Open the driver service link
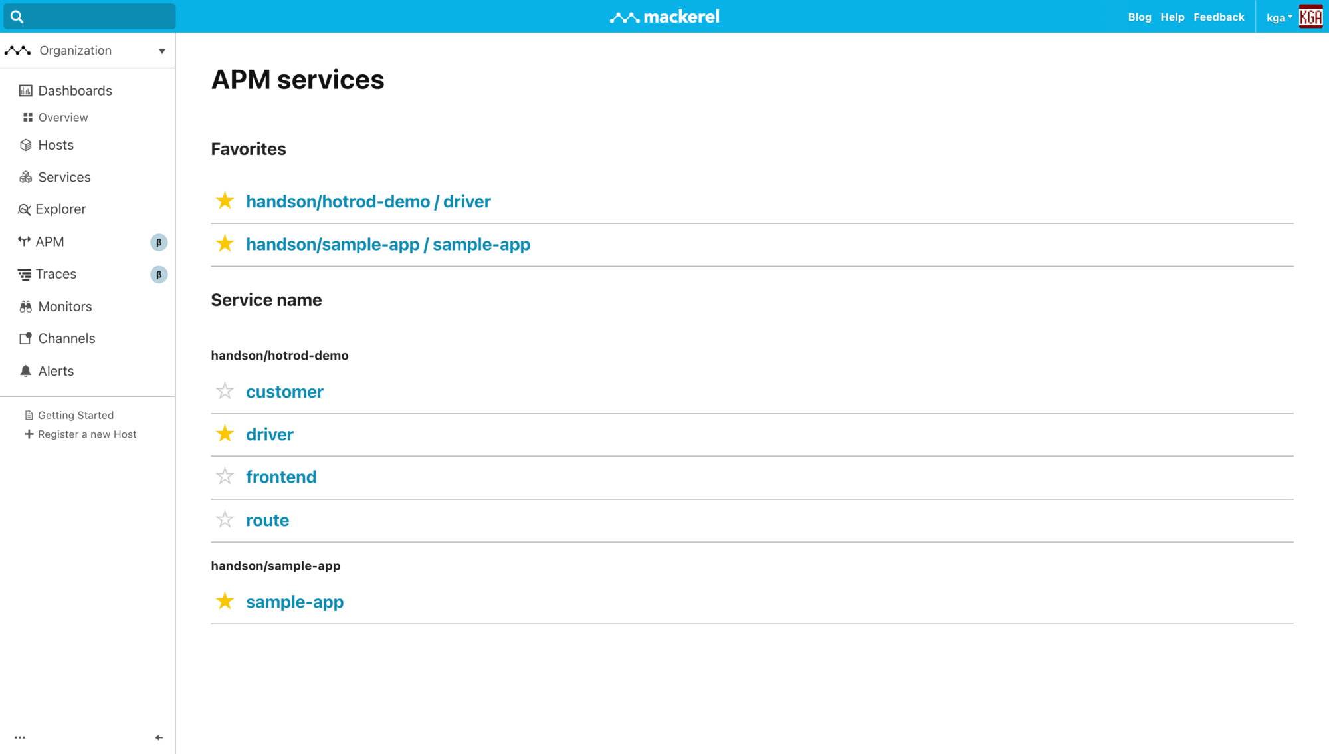 click(270, 434)
